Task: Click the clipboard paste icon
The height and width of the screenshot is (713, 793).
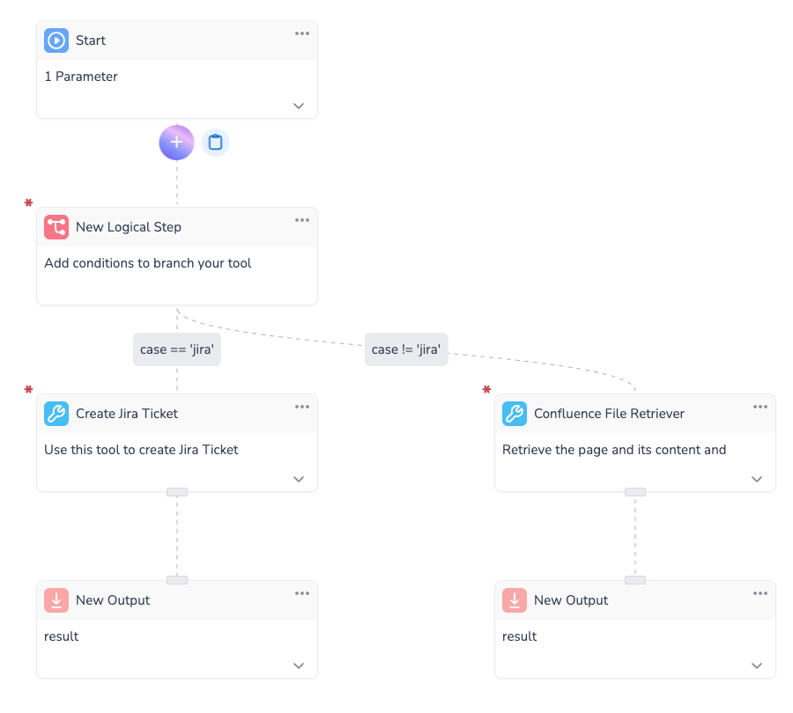Action: pyautogui.click(x=215, y=143)
